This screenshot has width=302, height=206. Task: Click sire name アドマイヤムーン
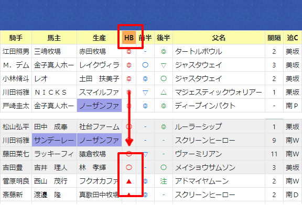tap(202, 181)
